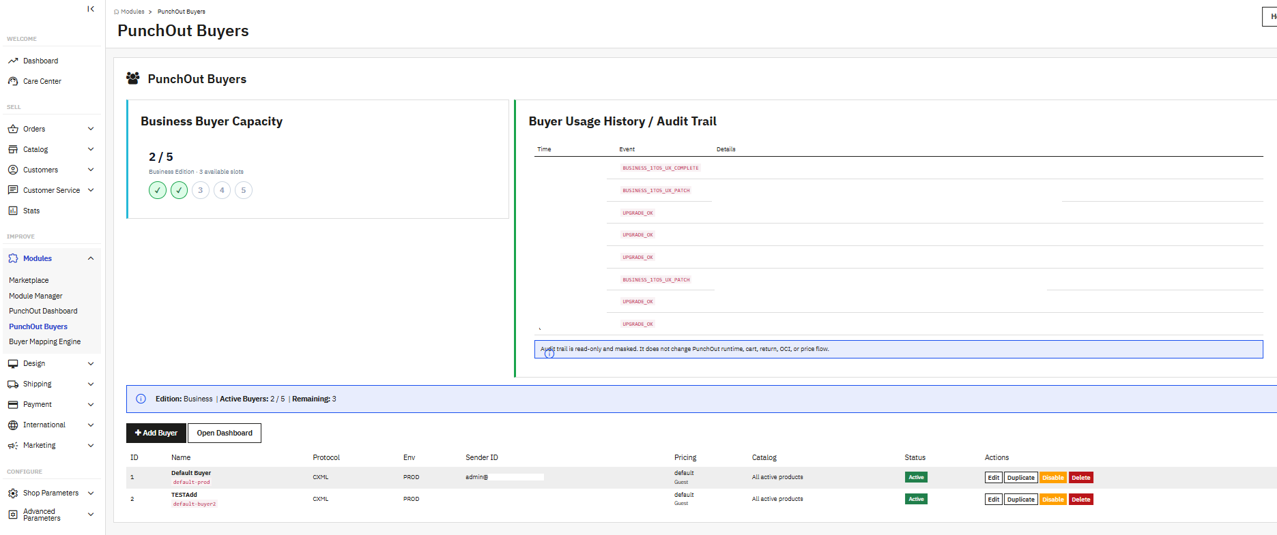Click the Design monitor icon
Screen dimensions: 1277x535
pos(13,364)
